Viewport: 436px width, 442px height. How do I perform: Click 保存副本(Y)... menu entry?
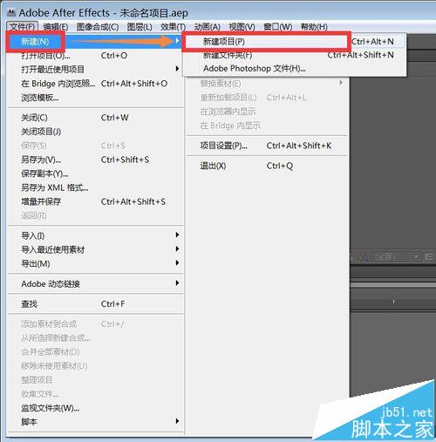coord(95,173)
